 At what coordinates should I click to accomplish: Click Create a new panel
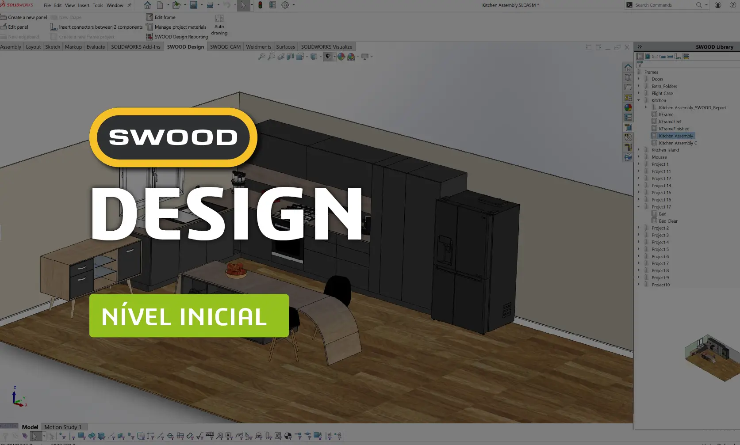point(24,17)
